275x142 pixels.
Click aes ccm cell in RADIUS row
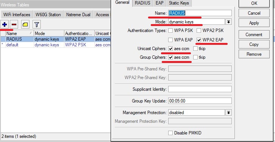coord(103,39)
